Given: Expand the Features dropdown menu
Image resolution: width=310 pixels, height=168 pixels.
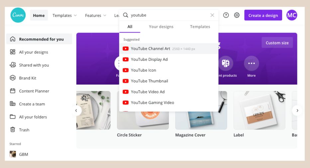Looking at the screenshot, I should (x=95, y=15).
